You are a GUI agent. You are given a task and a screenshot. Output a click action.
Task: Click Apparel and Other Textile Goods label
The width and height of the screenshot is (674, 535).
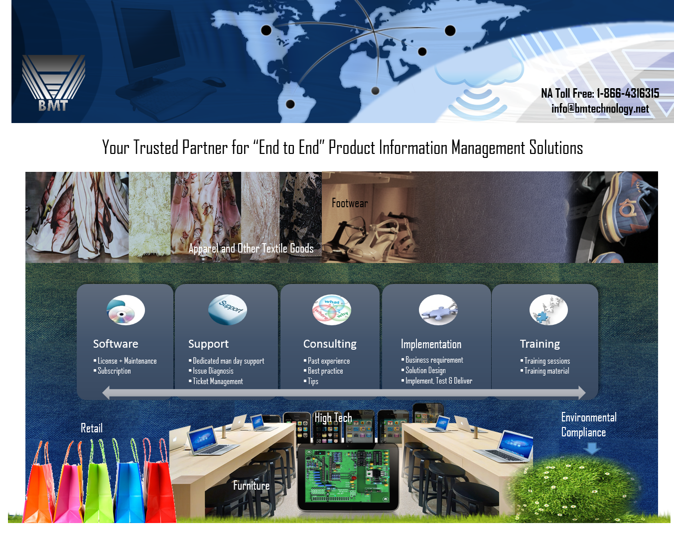251,248
